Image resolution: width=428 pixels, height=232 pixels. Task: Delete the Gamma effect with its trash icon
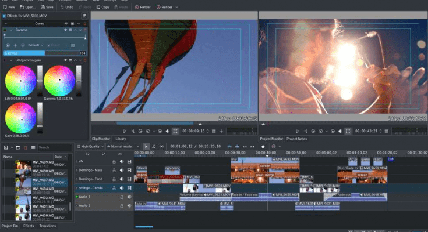85,30
